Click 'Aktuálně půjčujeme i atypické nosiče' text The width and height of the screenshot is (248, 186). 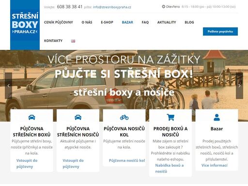78,144
